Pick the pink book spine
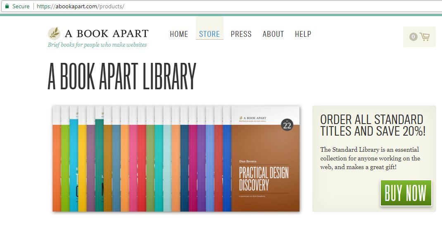Screen dimensions: 442x227 pos(133,165)
